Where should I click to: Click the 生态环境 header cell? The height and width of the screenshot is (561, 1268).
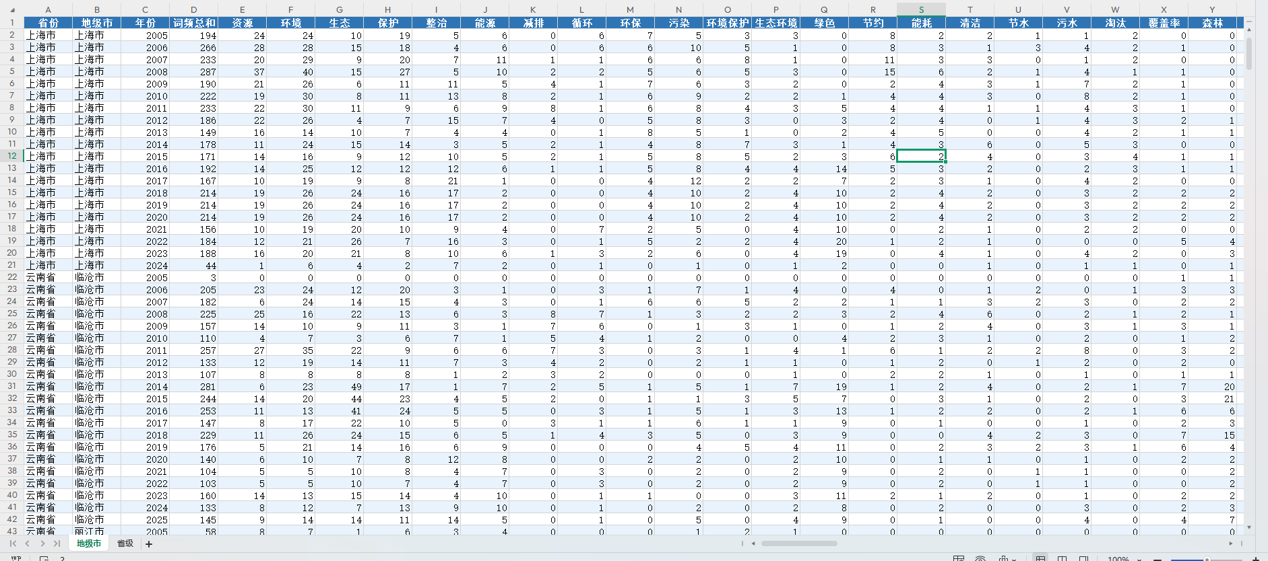pyautogui.click(x=775, y=23)
